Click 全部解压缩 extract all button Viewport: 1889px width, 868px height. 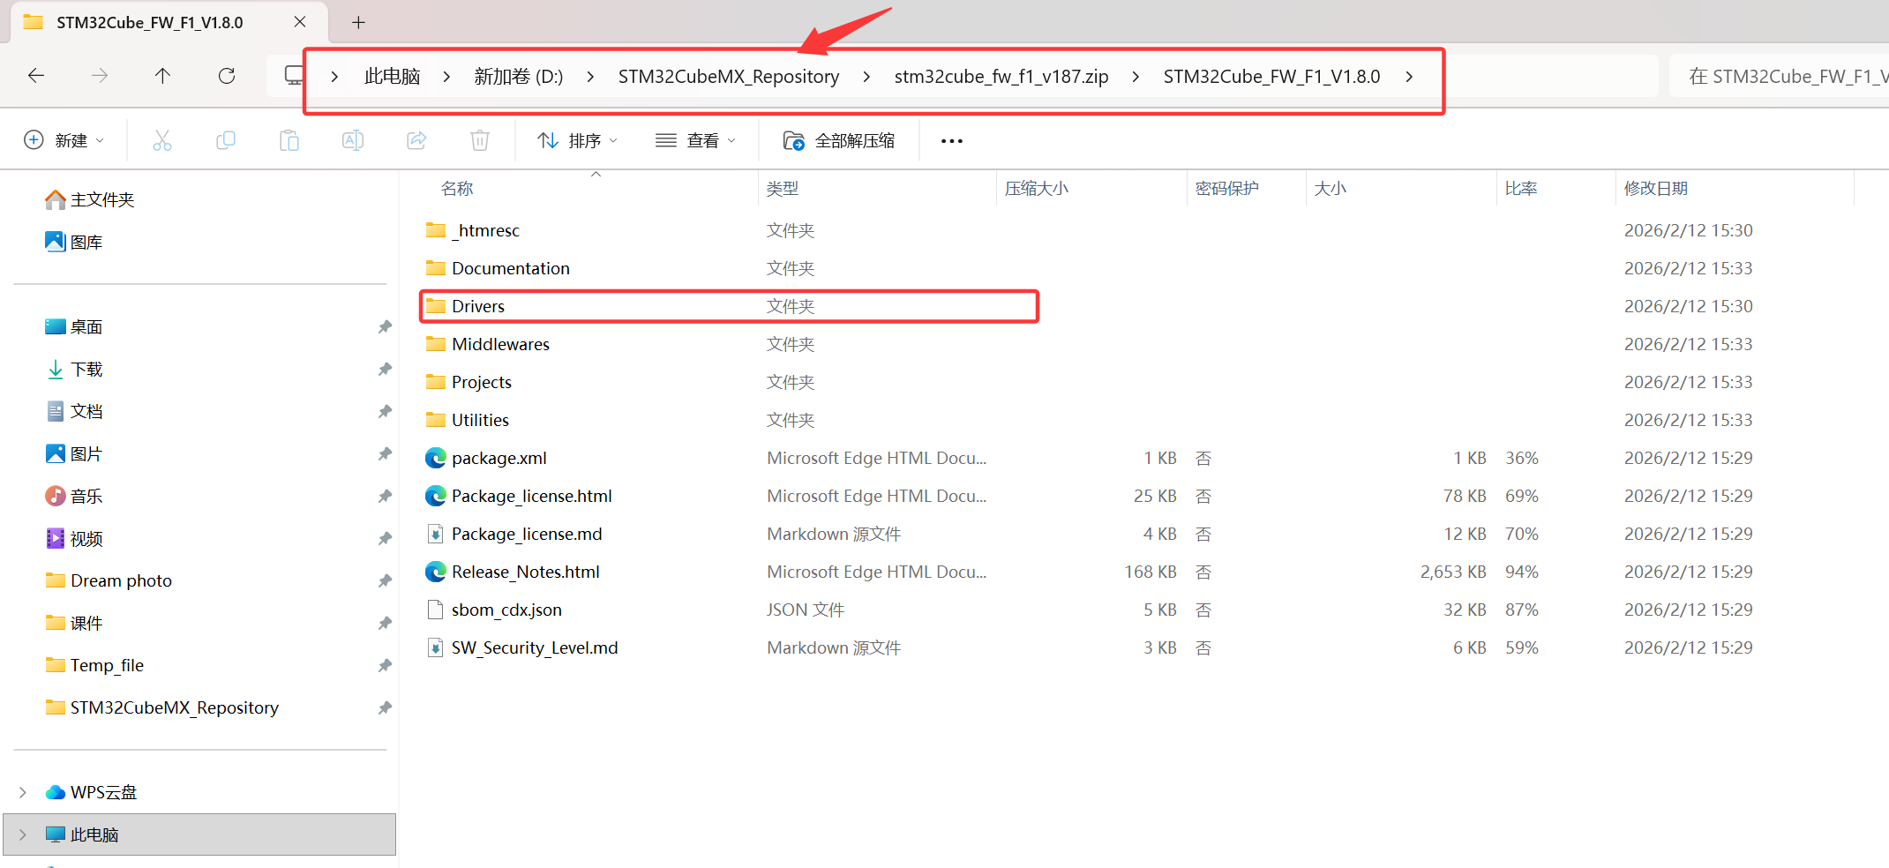[x=839, y=140]
